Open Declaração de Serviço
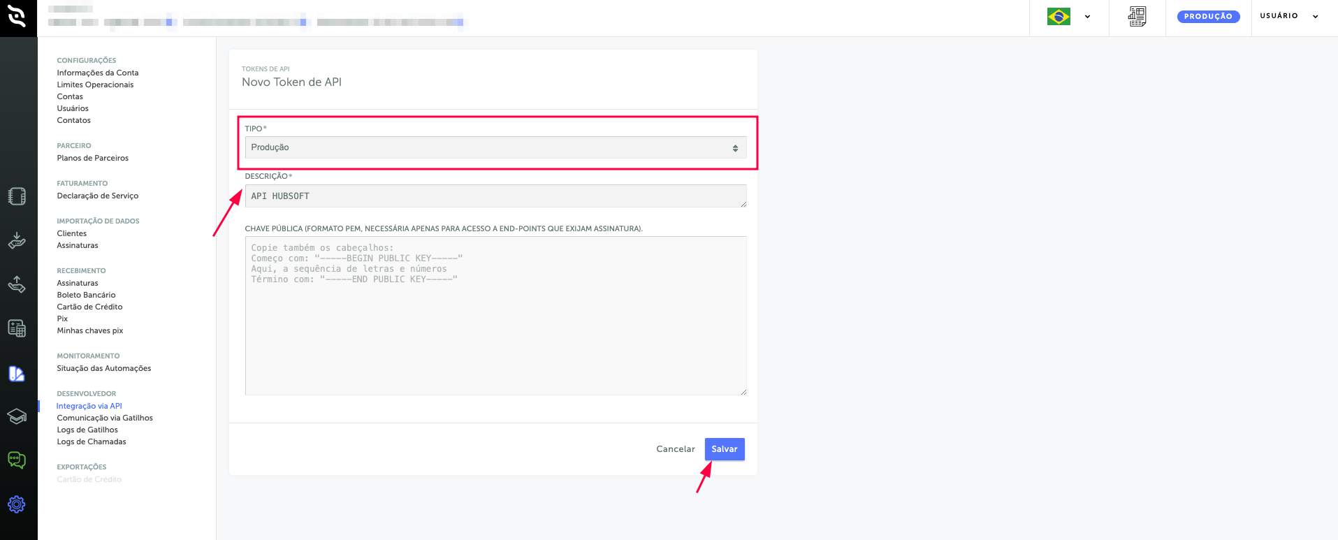This screenshot has width=1338, height=540. (x=98, y=196)
